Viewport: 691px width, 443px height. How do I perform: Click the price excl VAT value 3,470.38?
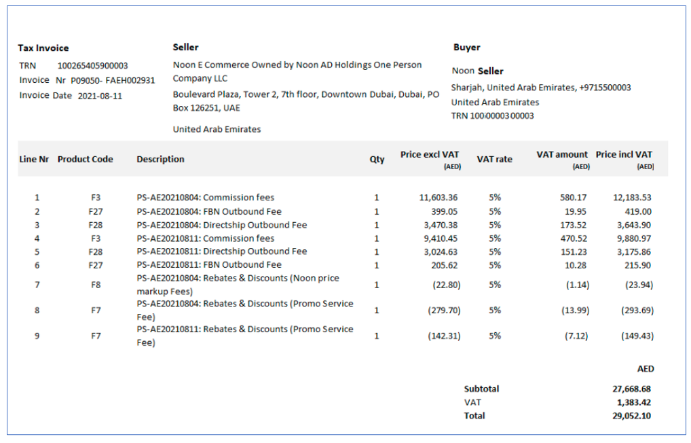click(x=439, y=225)
